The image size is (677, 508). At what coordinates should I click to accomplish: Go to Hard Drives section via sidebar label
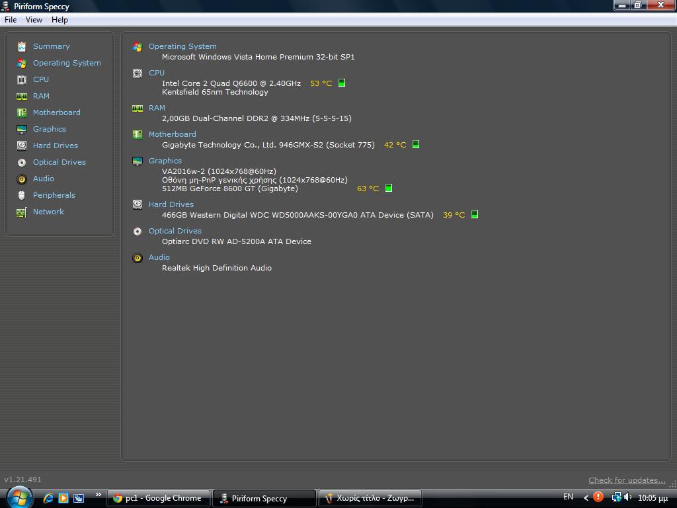click(x=56, y=146)
